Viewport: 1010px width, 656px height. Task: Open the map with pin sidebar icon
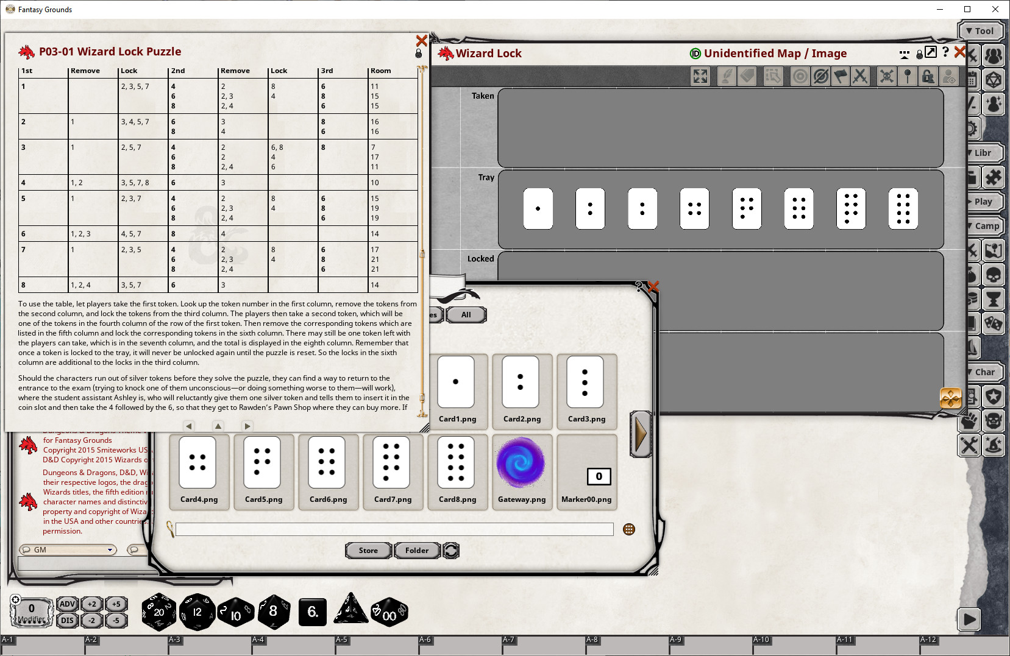point(994,250)
